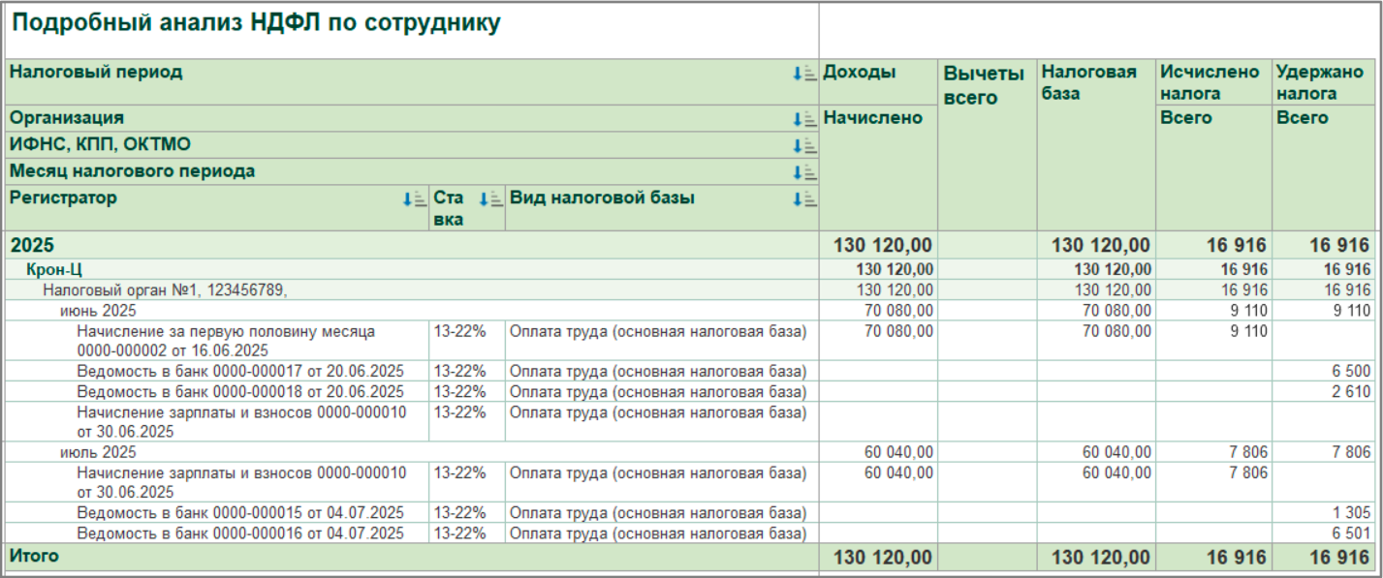Click sort icon in ИФНС, КПП, ОКТМО header

click(x=803, y=145)
